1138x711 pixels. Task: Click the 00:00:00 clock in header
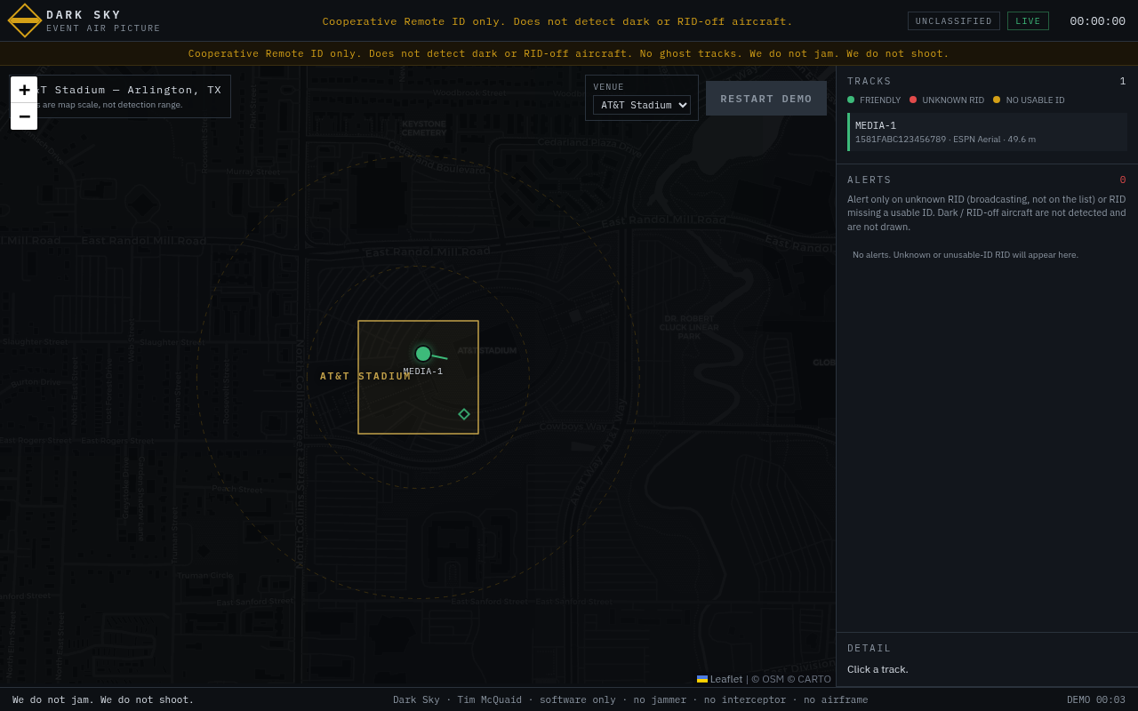pos(1097,21)
